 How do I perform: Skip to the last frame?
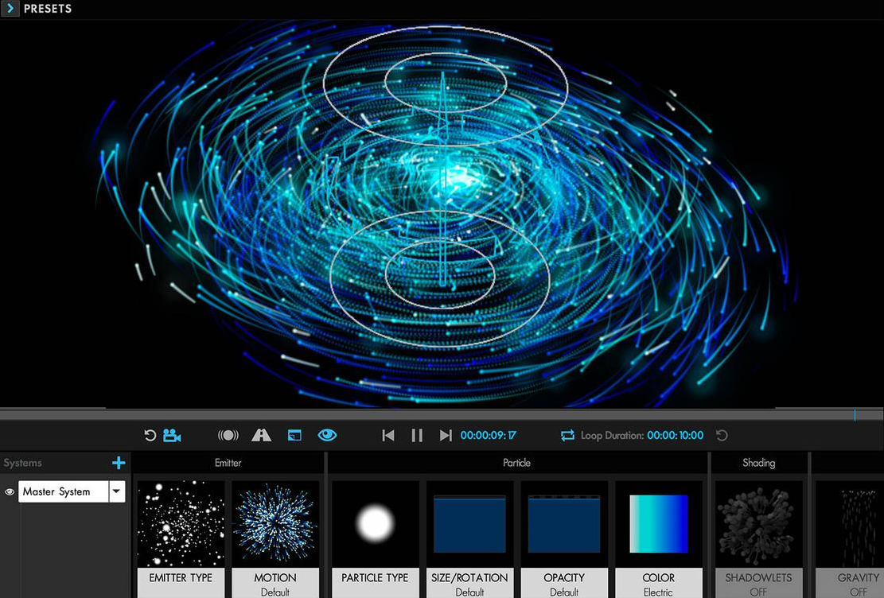pos(446,435)
